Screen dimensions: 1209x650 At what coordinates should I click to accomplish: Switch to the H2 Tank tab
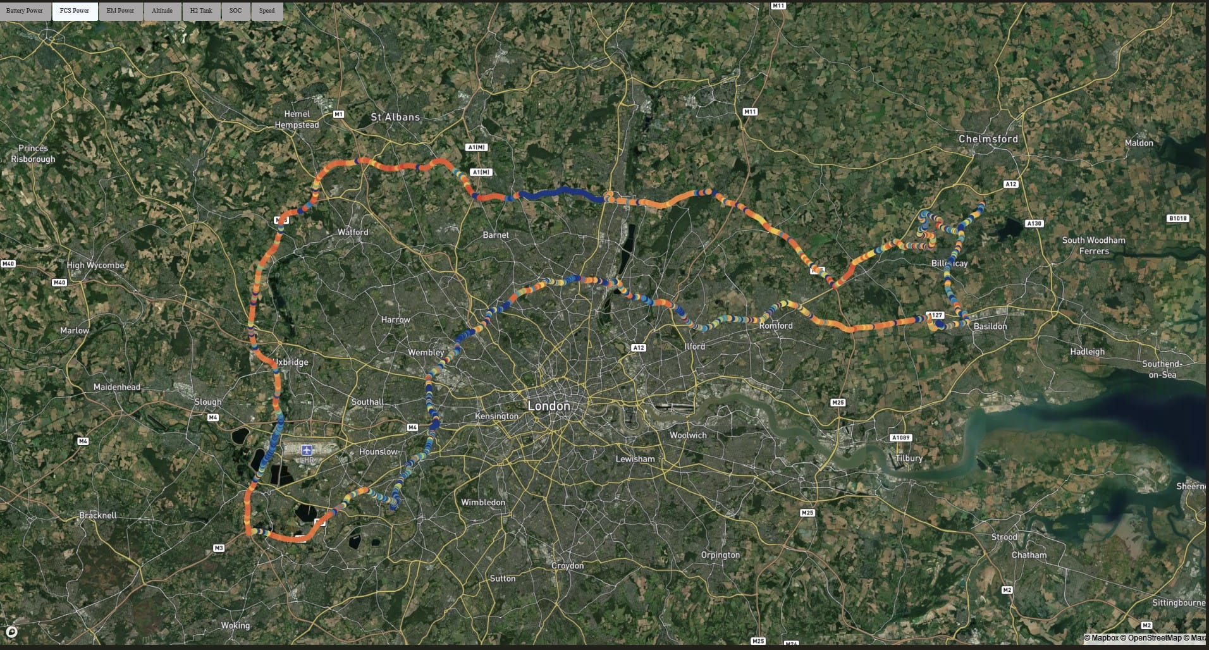[201, 11]
